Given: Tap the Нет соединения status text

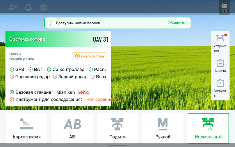Looking at the screenshot, I should [x=103, y=99].
